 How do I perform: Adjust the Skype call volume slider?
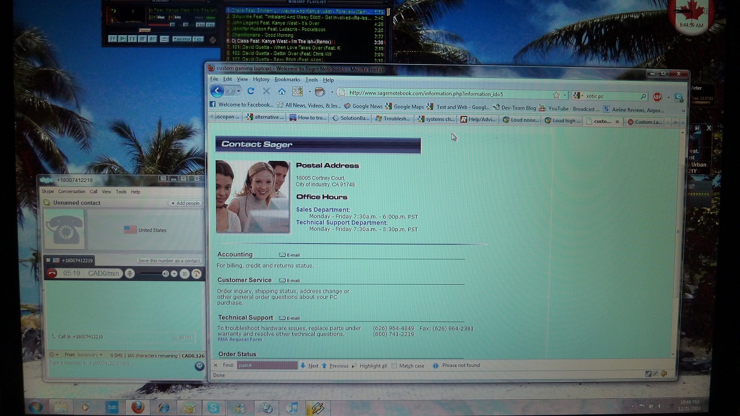[151, 273]
